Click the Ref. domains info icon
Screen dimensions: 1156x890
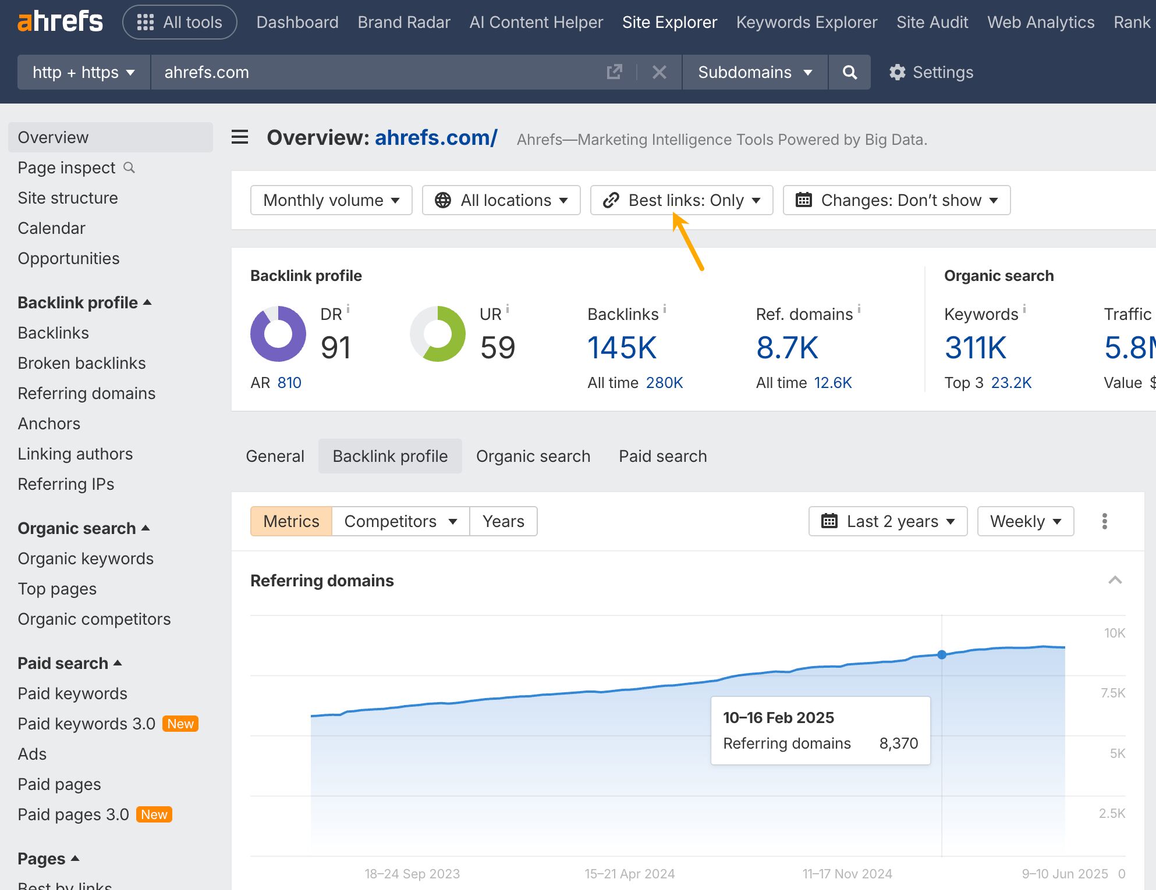[x=859, y=309]
